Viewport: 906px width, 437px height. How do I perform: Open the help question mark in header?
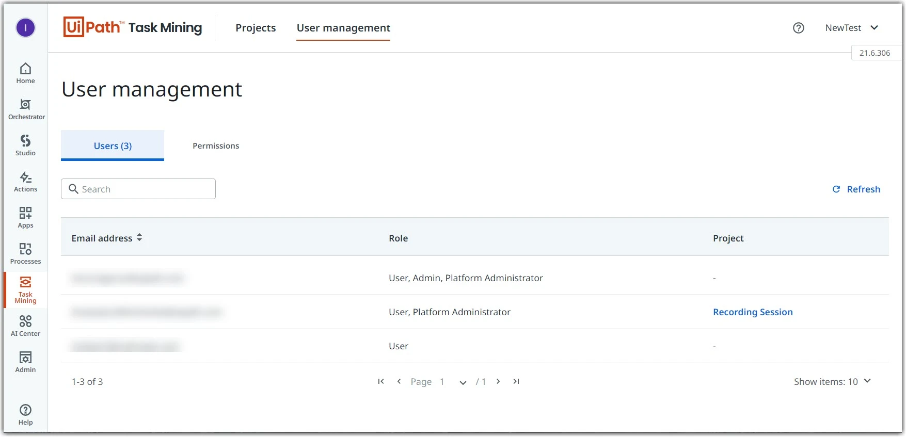coord(799,28)
